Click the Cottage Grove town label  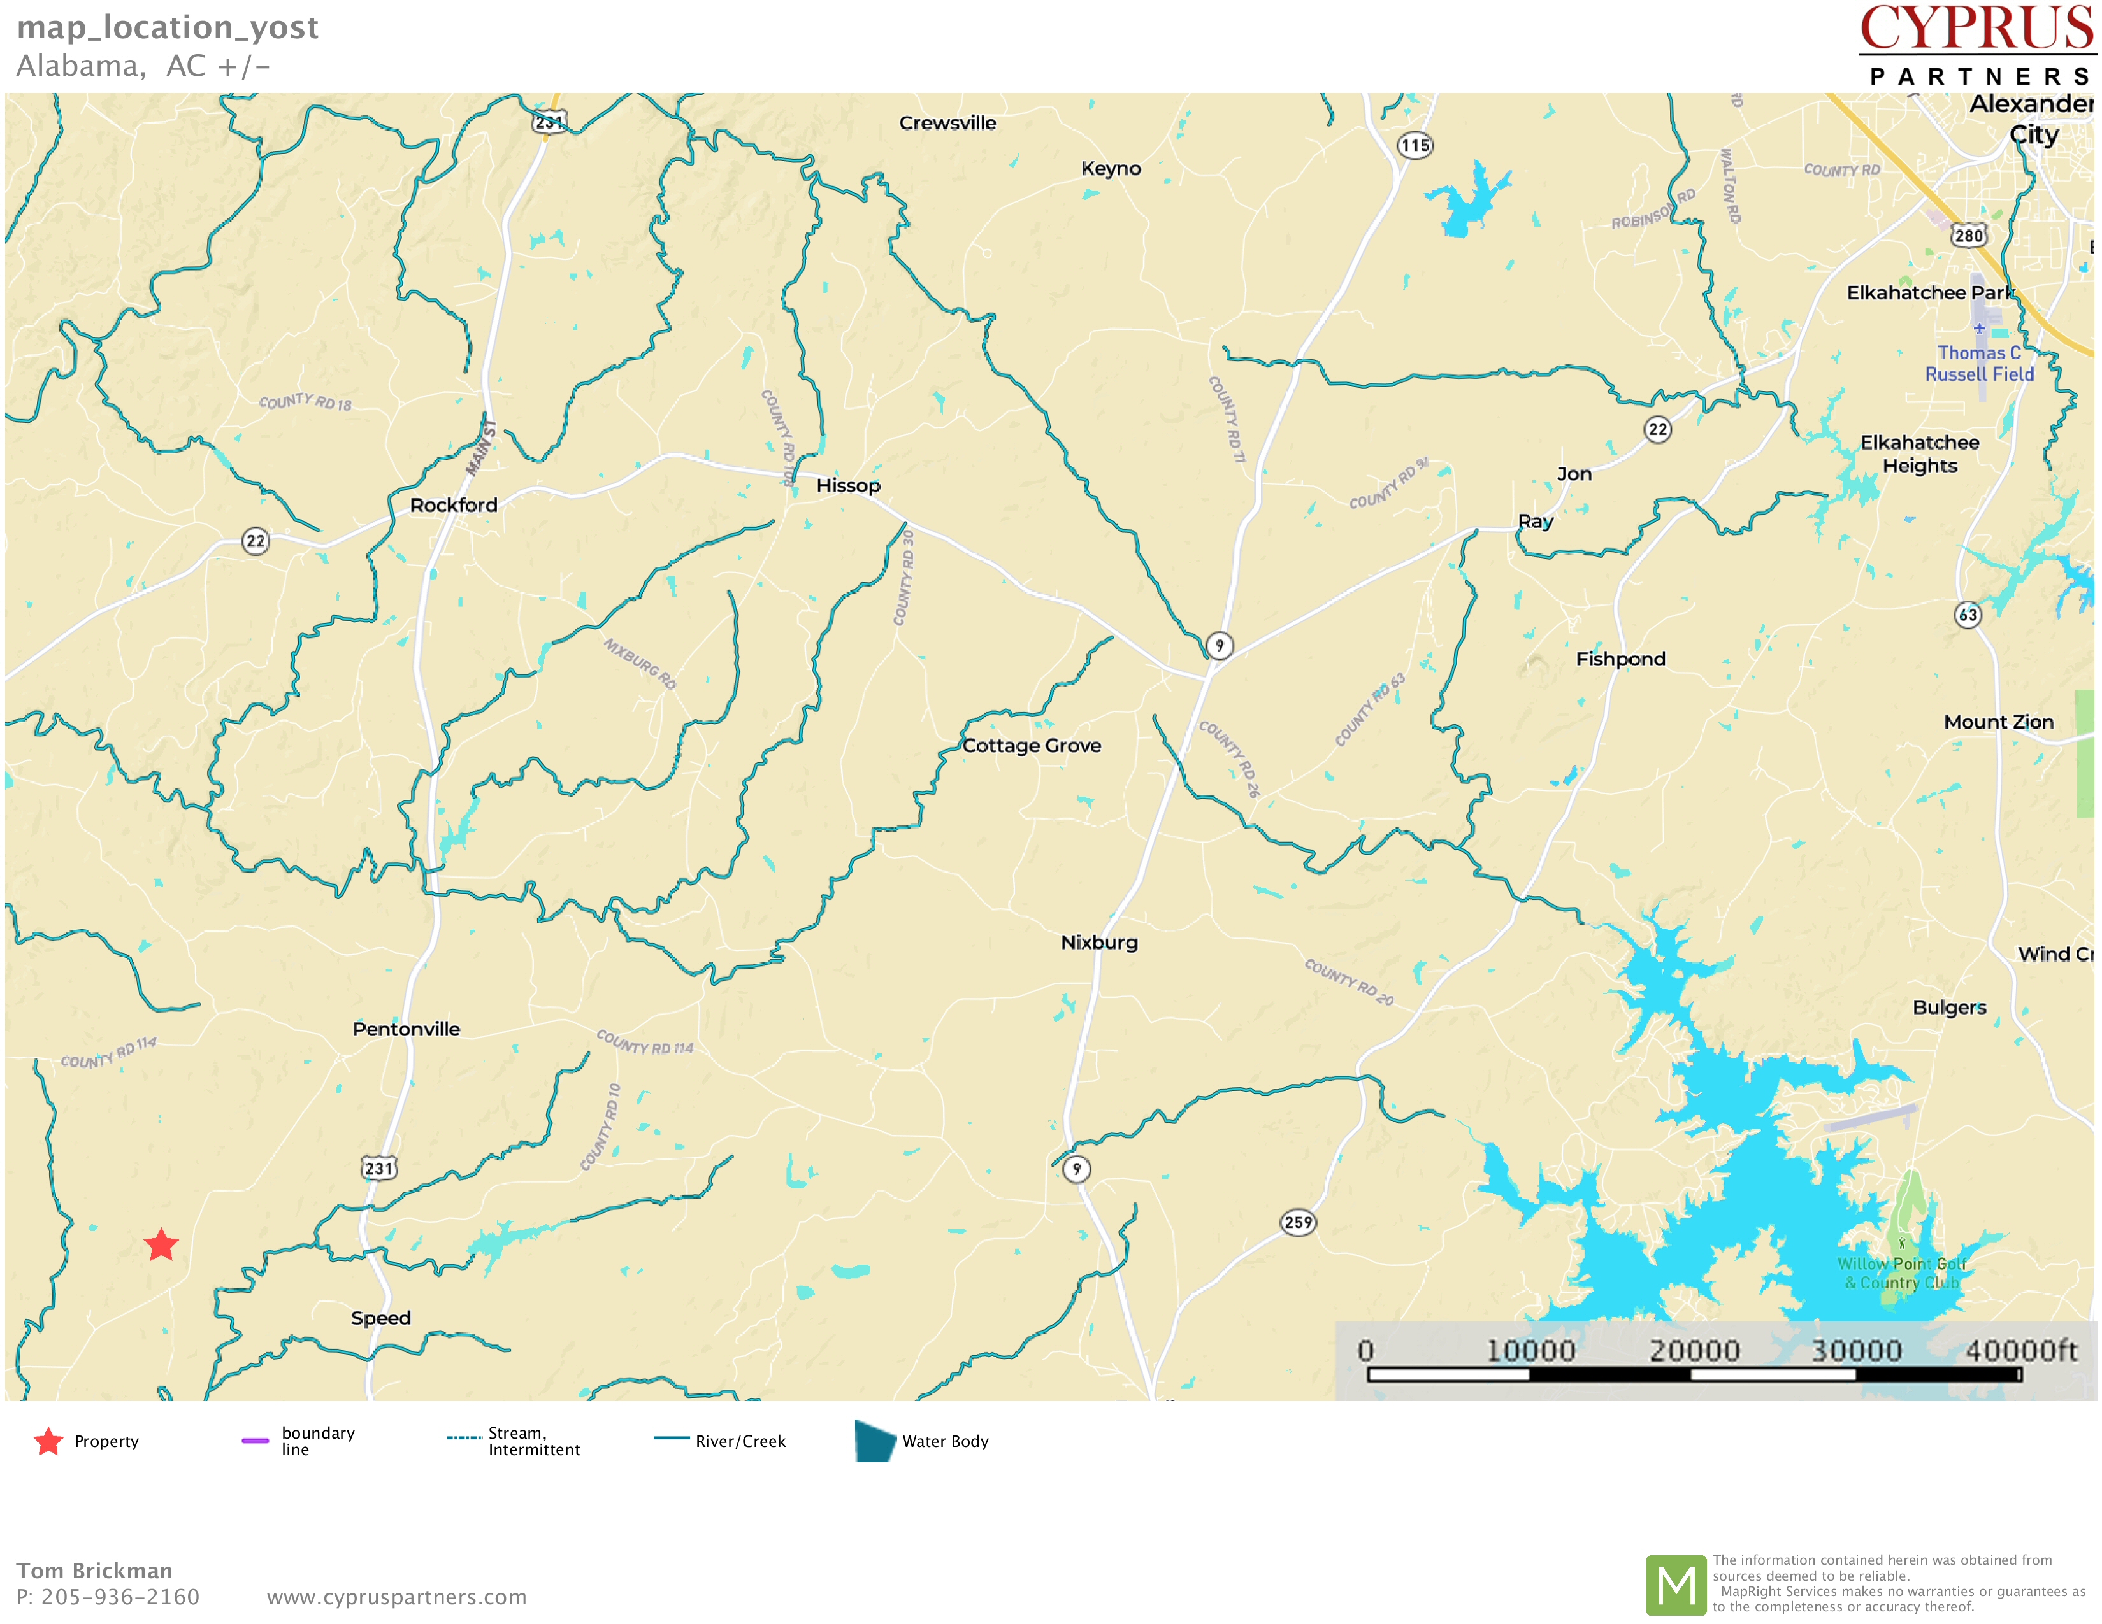1031,746
